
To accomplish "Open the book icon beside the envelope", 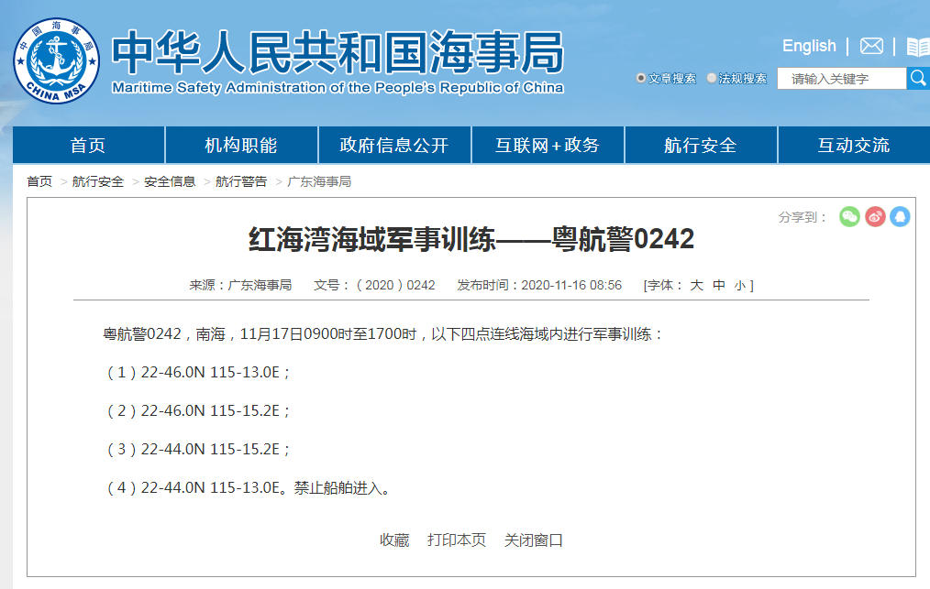I will point(918,46).
